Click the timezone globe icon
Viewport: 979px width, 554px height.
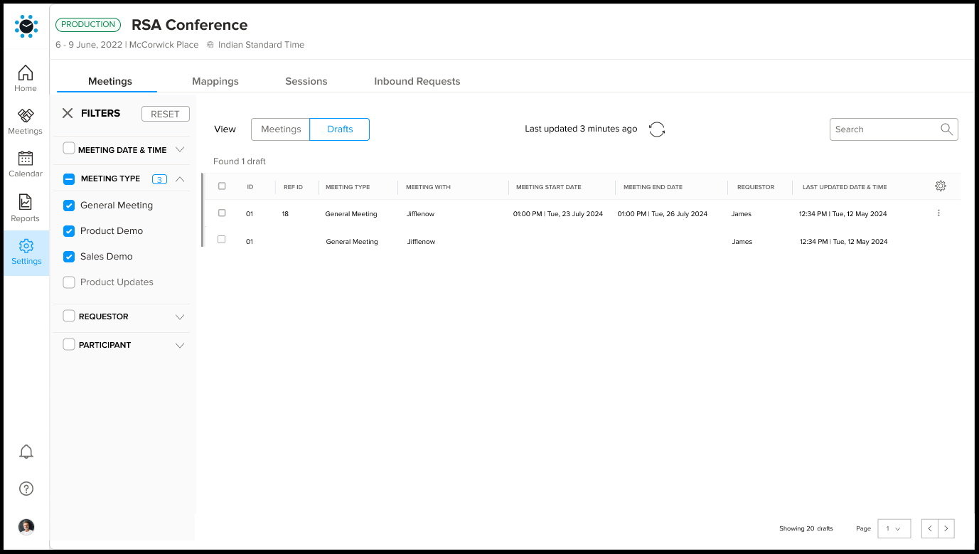(210, 45)
